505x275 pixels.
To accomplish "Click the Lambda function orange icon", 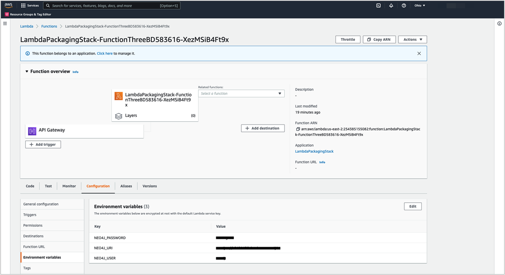I will [118, 96].
